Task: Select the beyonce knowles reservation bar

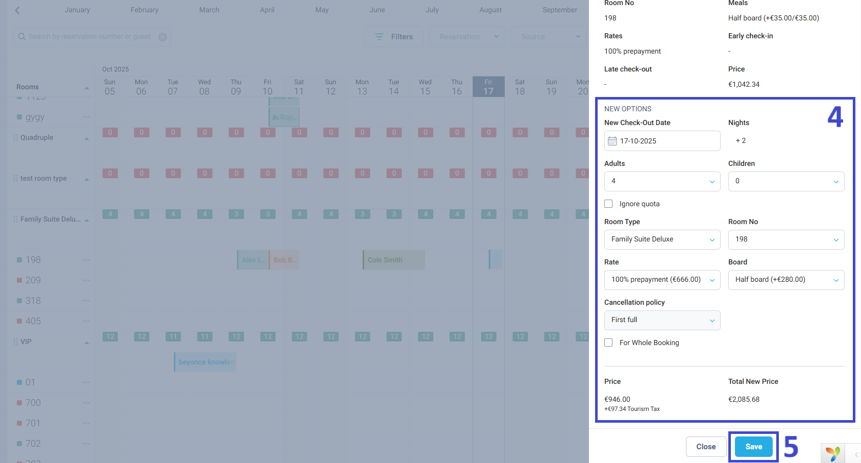Action: click(204, 361)
